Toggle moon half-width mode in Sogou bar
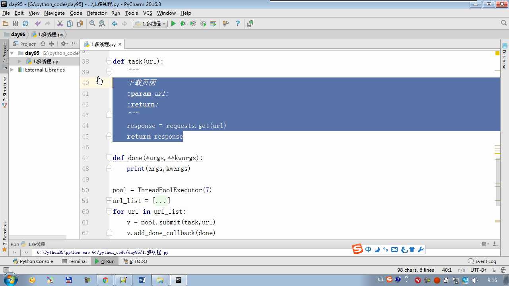Screen dimensions: 509x286 click(x=377, y=249)
